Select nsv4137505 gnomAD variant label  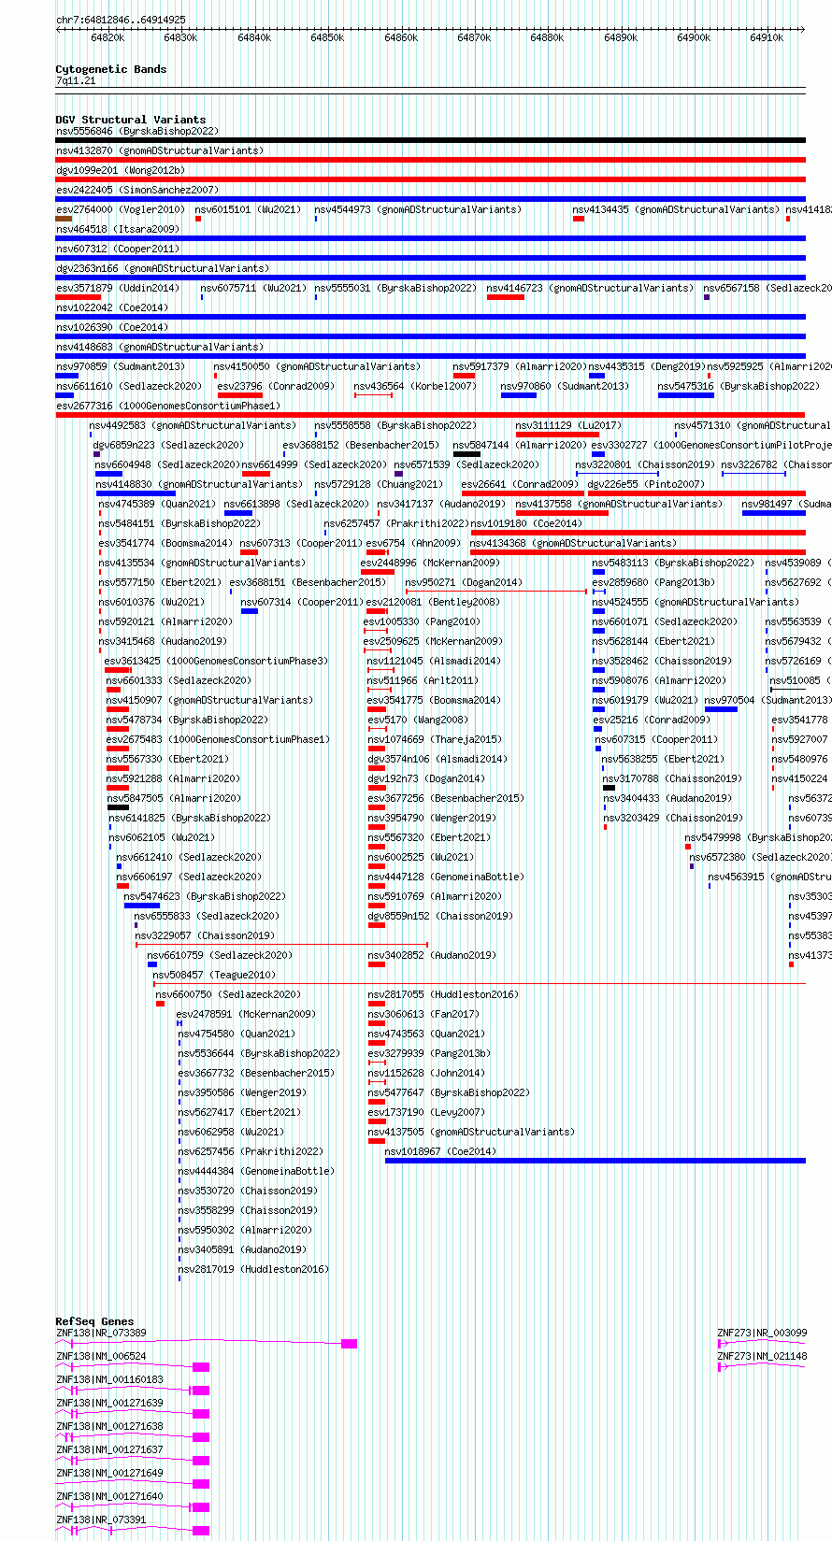coord(471,1132)
